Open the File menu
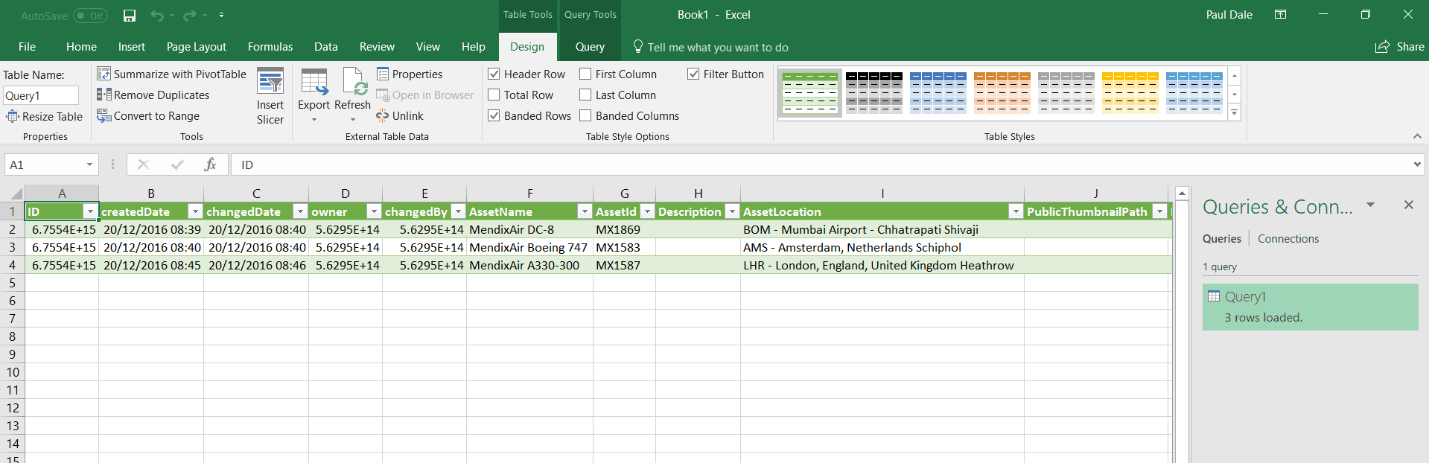The width and height of the screenshot is (1429, 463). 27,46
